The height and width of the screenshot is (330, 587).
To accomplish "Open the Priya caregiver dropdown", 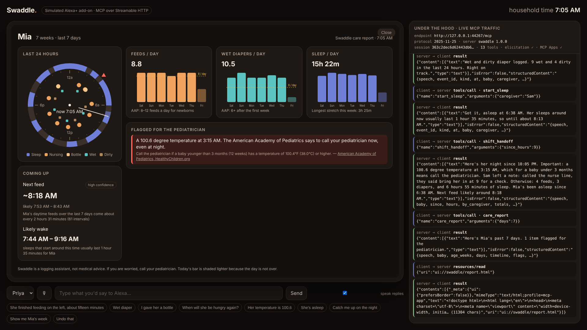I will [x=20, y=293].
